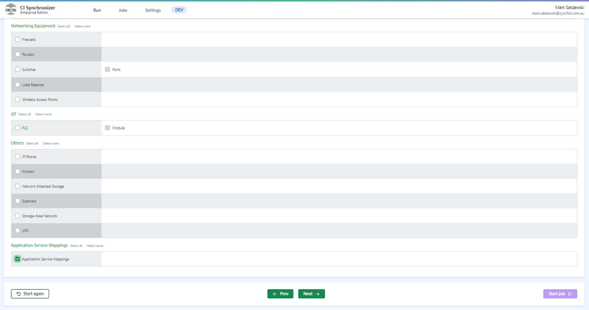Check the Load Balancer option

point(17,85)
